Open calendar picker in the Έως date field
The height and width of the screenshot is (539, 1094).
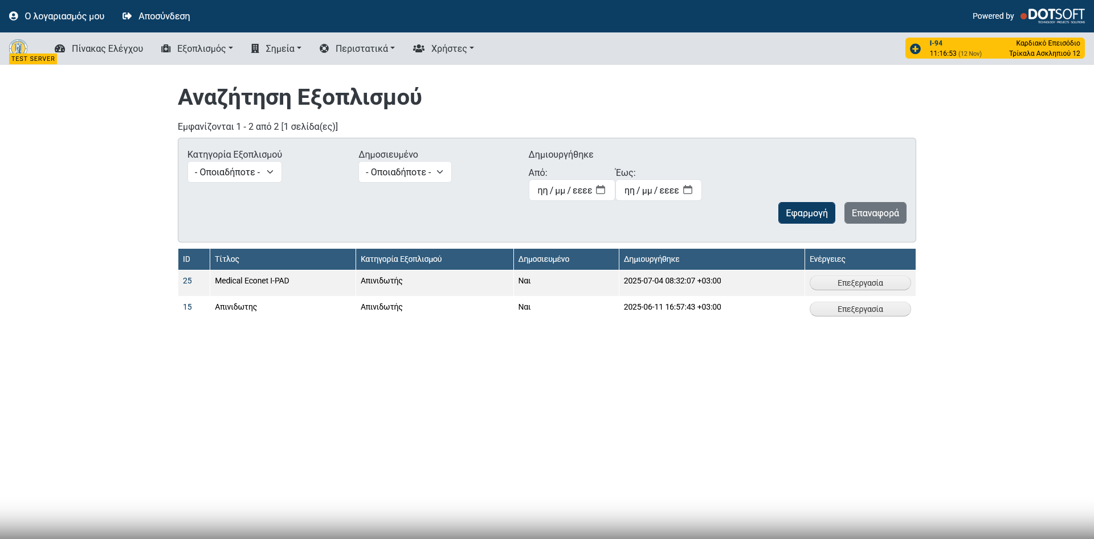tap(688, 190)
